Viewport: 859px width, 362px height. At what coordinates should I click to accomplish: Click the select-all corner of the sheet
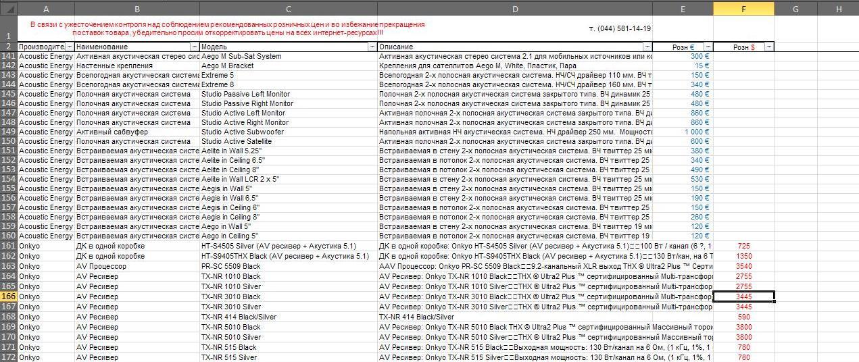(x=9, y=9)
